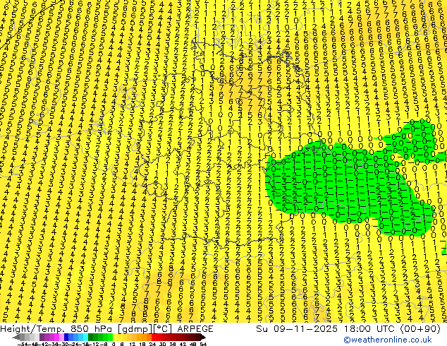Click the '12' legend scale label
This screenshot has height=346, width=447.
click(x=132, y=345)
